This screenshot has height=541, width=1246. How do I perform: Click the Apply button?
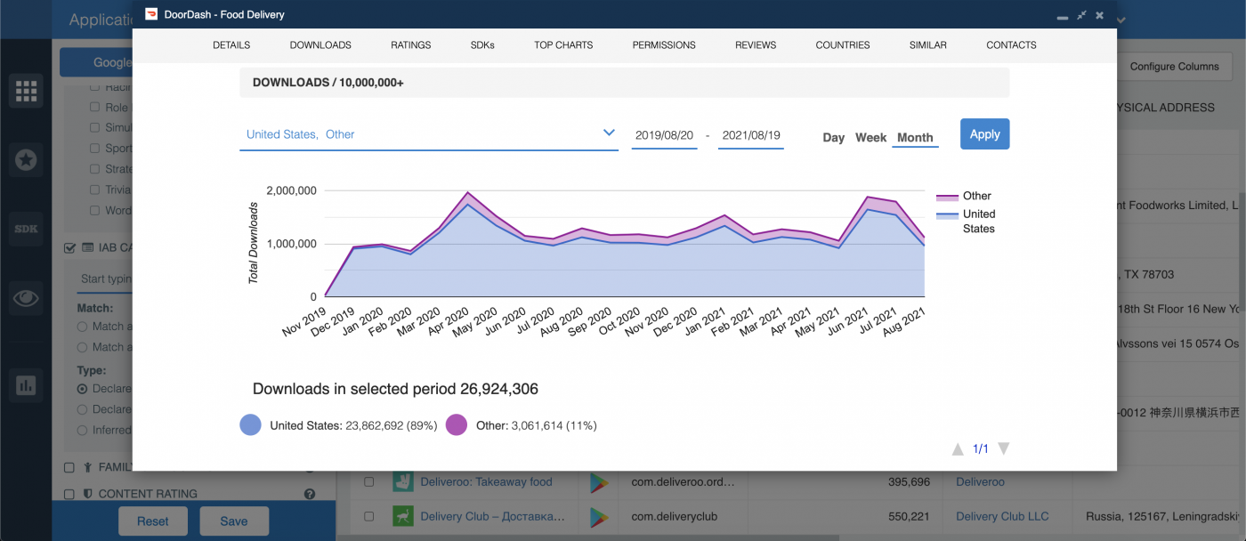(x=985, y=134)
